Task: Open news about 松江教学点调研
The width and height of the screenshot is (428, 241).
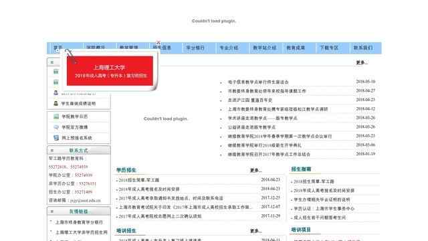Action: click(278, 109)
